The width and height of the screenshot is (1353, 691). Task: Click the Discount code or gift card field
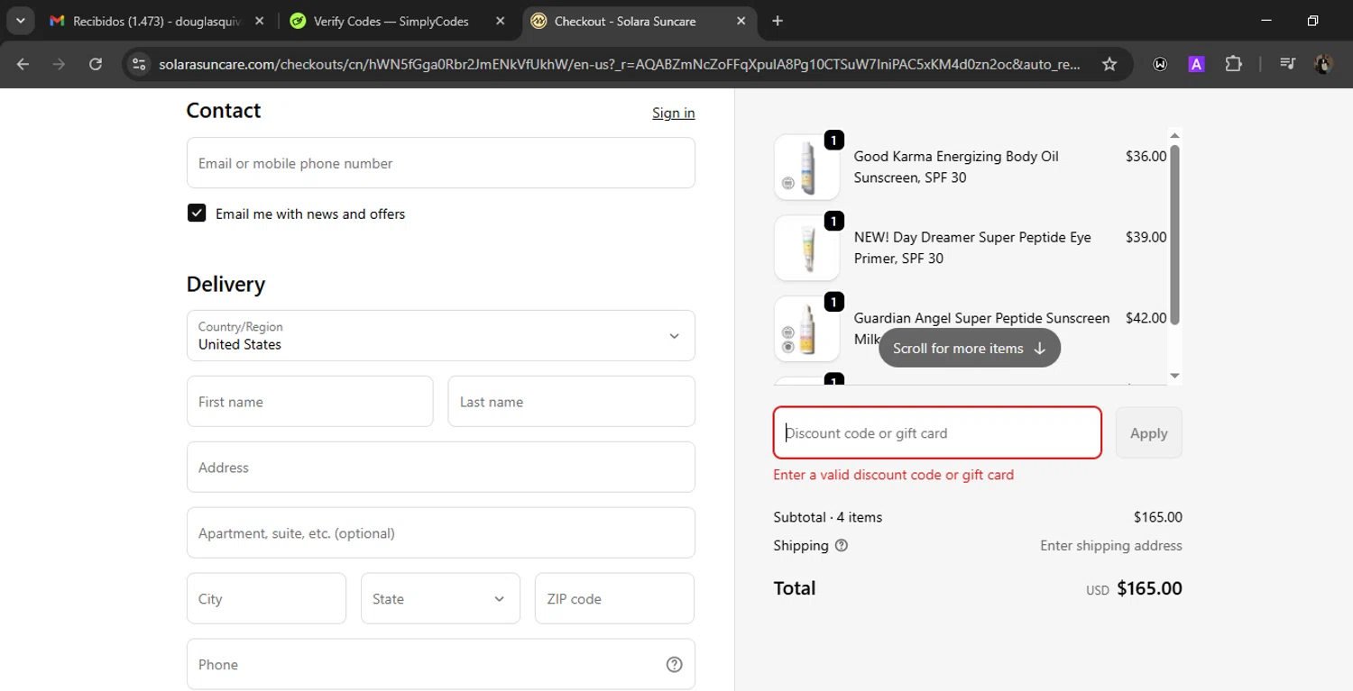click(x=937, y=433)
